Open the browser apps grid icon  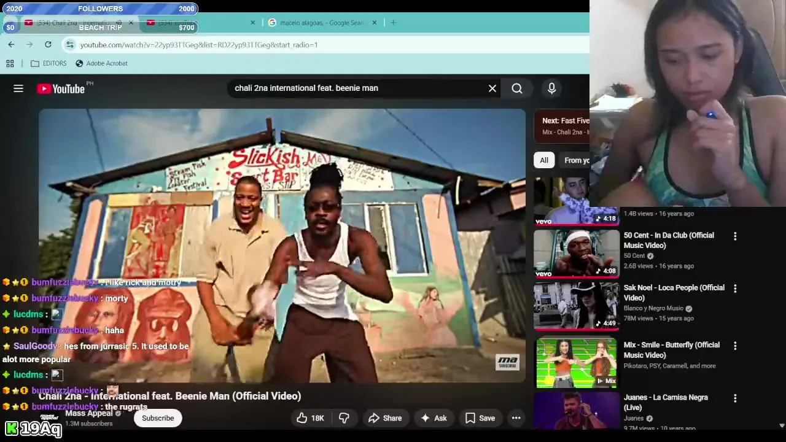[x=10, y=63]
